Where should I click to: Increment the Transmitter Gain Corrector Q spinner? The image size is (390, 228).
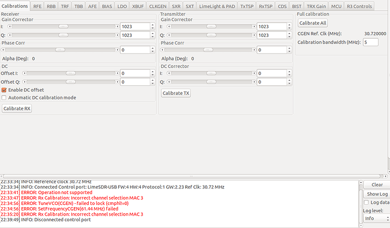click(289, 33)
